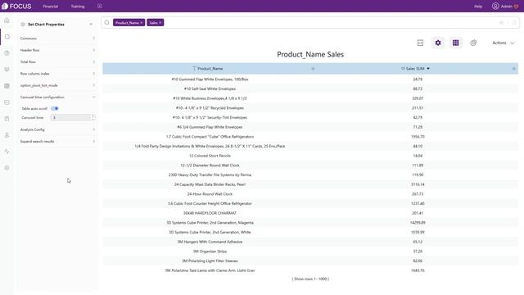Open the Financial tab

51,7
